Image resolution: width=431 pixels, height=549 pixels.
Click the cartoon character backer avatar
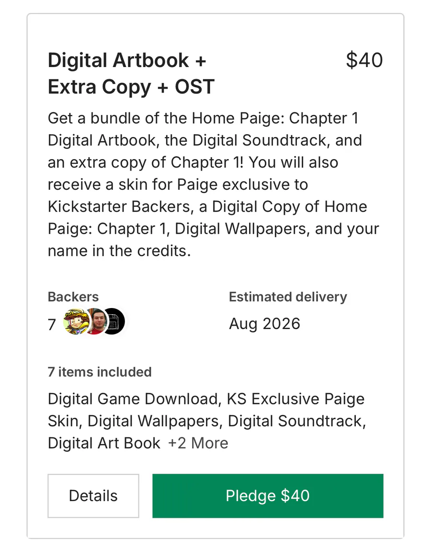(x=75, y=321)
